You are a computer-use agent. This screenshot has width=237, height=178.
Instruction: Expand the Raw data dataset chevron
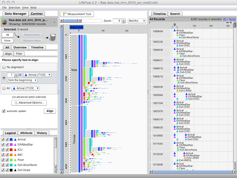(55, 22)
